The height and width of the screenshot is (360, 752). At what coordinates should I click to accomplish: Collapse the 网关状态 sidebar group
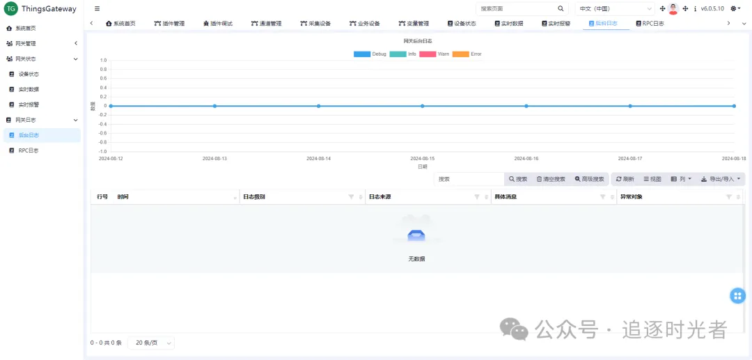(x=41, y=58)
